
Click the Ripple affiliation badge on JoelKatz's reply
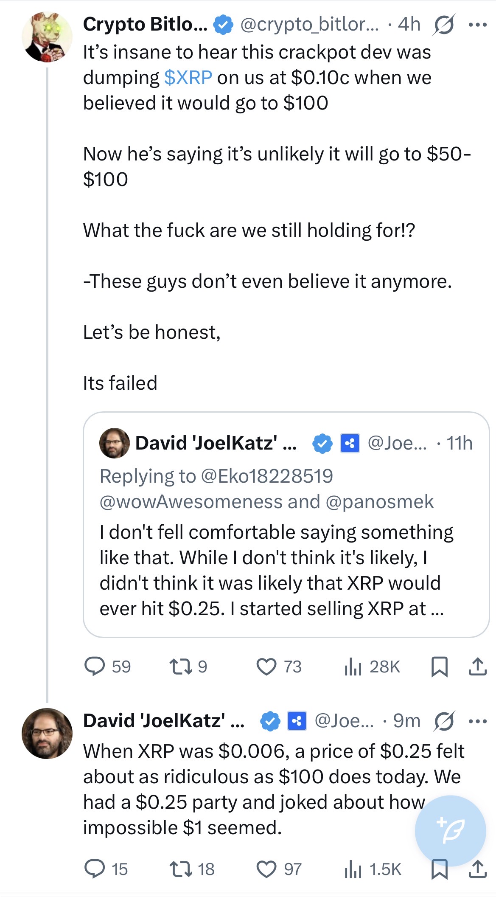coord(297,721)
